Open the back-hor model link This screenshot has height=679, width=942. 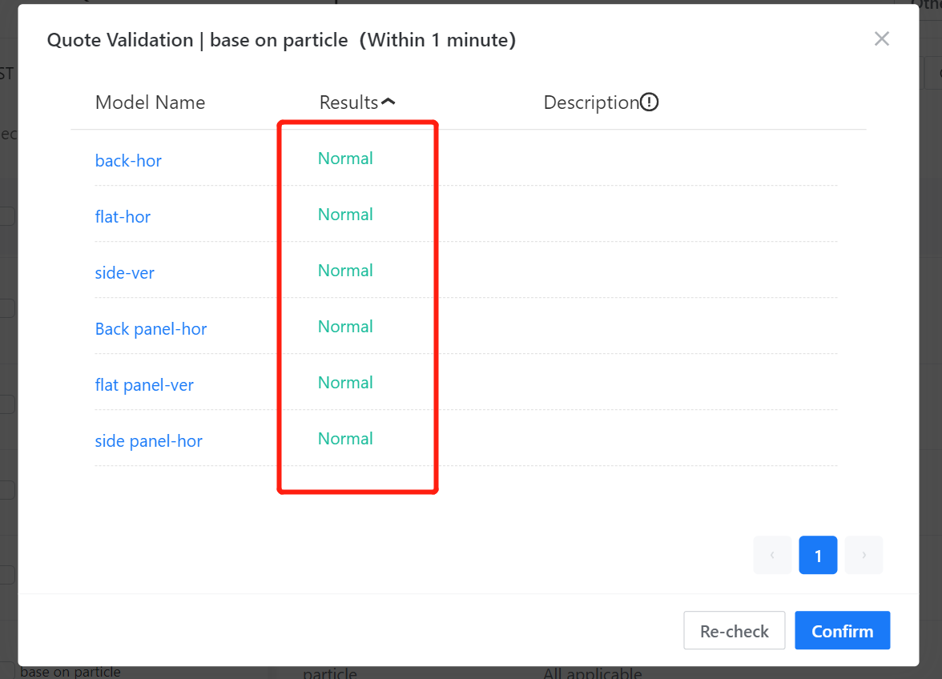coord(128,161)
